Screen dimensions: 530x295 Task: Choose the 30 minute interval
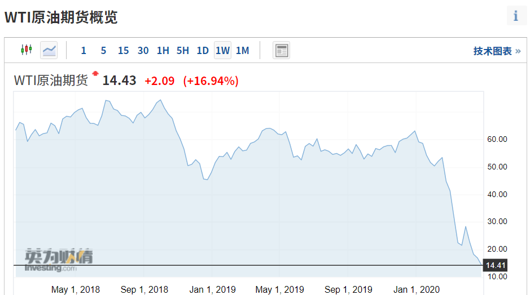point(143,51)
